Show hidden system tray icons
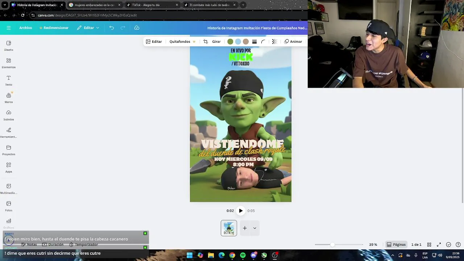464x261 pixels. coord(393,255)
